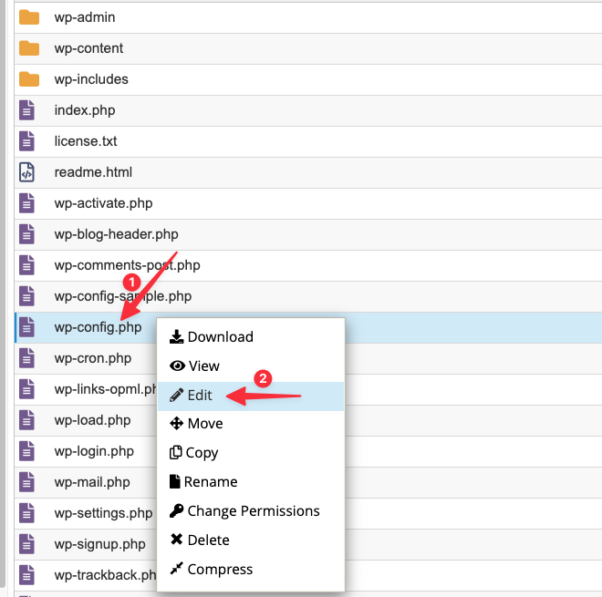Viewport: 602px width, 597px height.
Task: Select the wp-activate.php file name
Action: [x=104, y=204]
